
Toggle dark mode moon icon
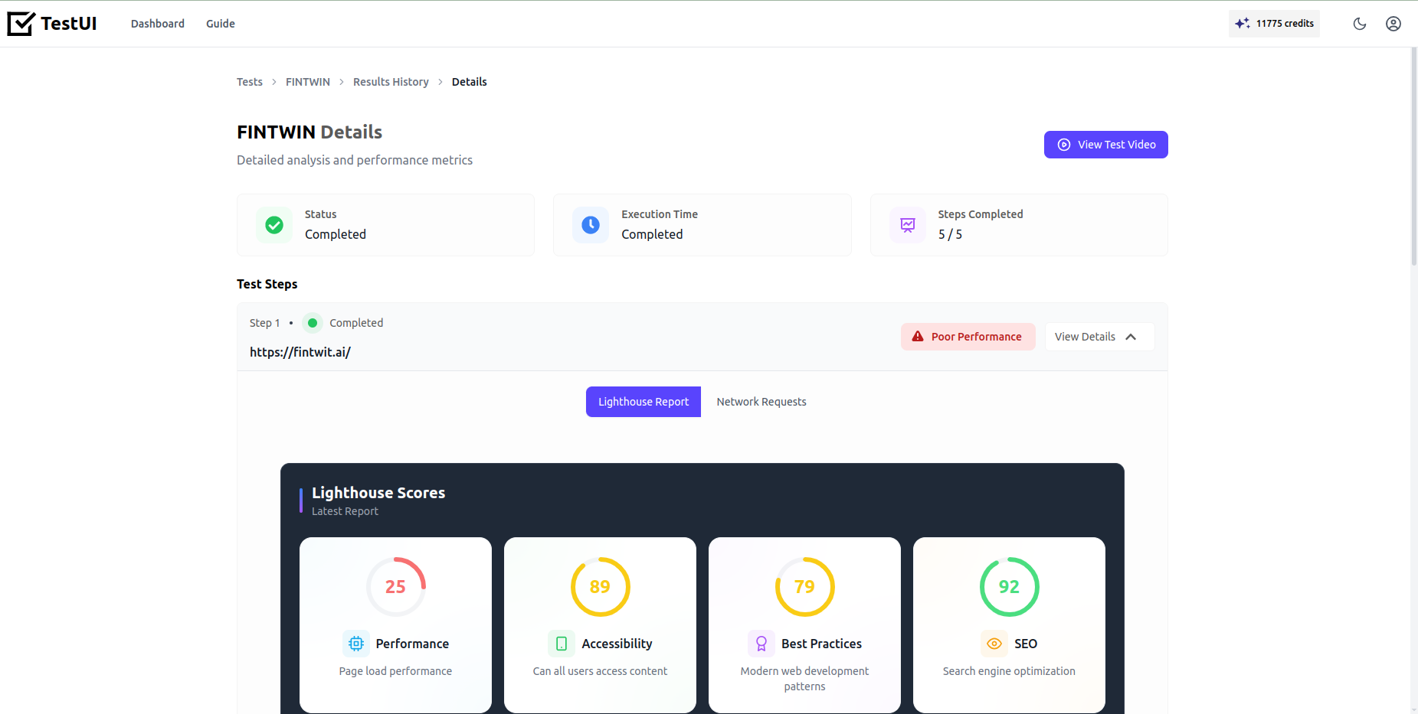click(x=1360, y=24)
